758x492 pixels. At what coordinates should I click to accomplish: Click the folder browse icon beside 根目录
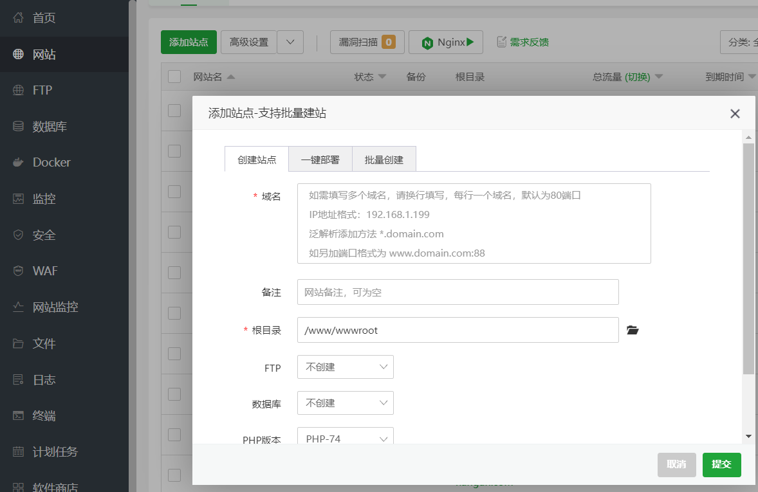click(633, 331)
